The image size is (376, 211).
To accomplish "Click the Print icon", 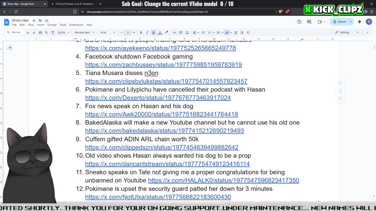I will pos(40,33).
